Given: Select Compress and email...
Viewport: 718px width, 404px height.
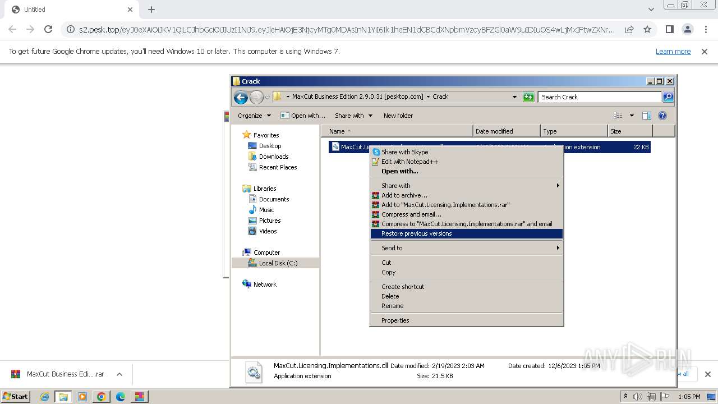Looking at the screenshot, I should click(467, 214).
